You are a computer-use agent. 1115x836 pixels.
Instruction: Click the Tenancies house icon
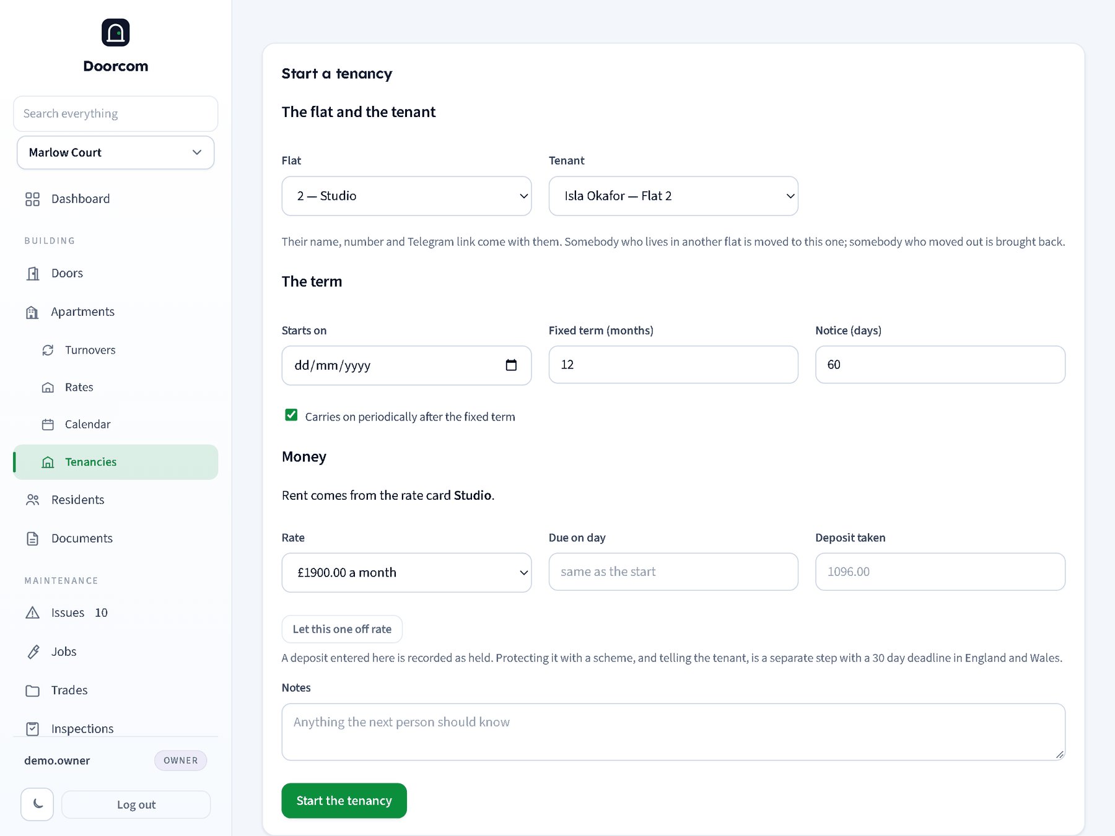(x=48, y=462)
